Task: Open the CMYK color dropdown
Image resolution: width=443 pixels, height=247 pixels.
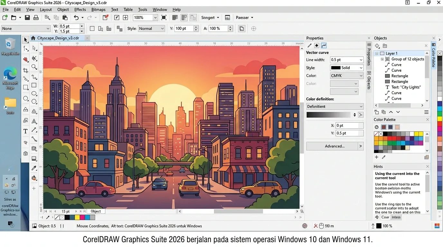Action: pos(347,76)
